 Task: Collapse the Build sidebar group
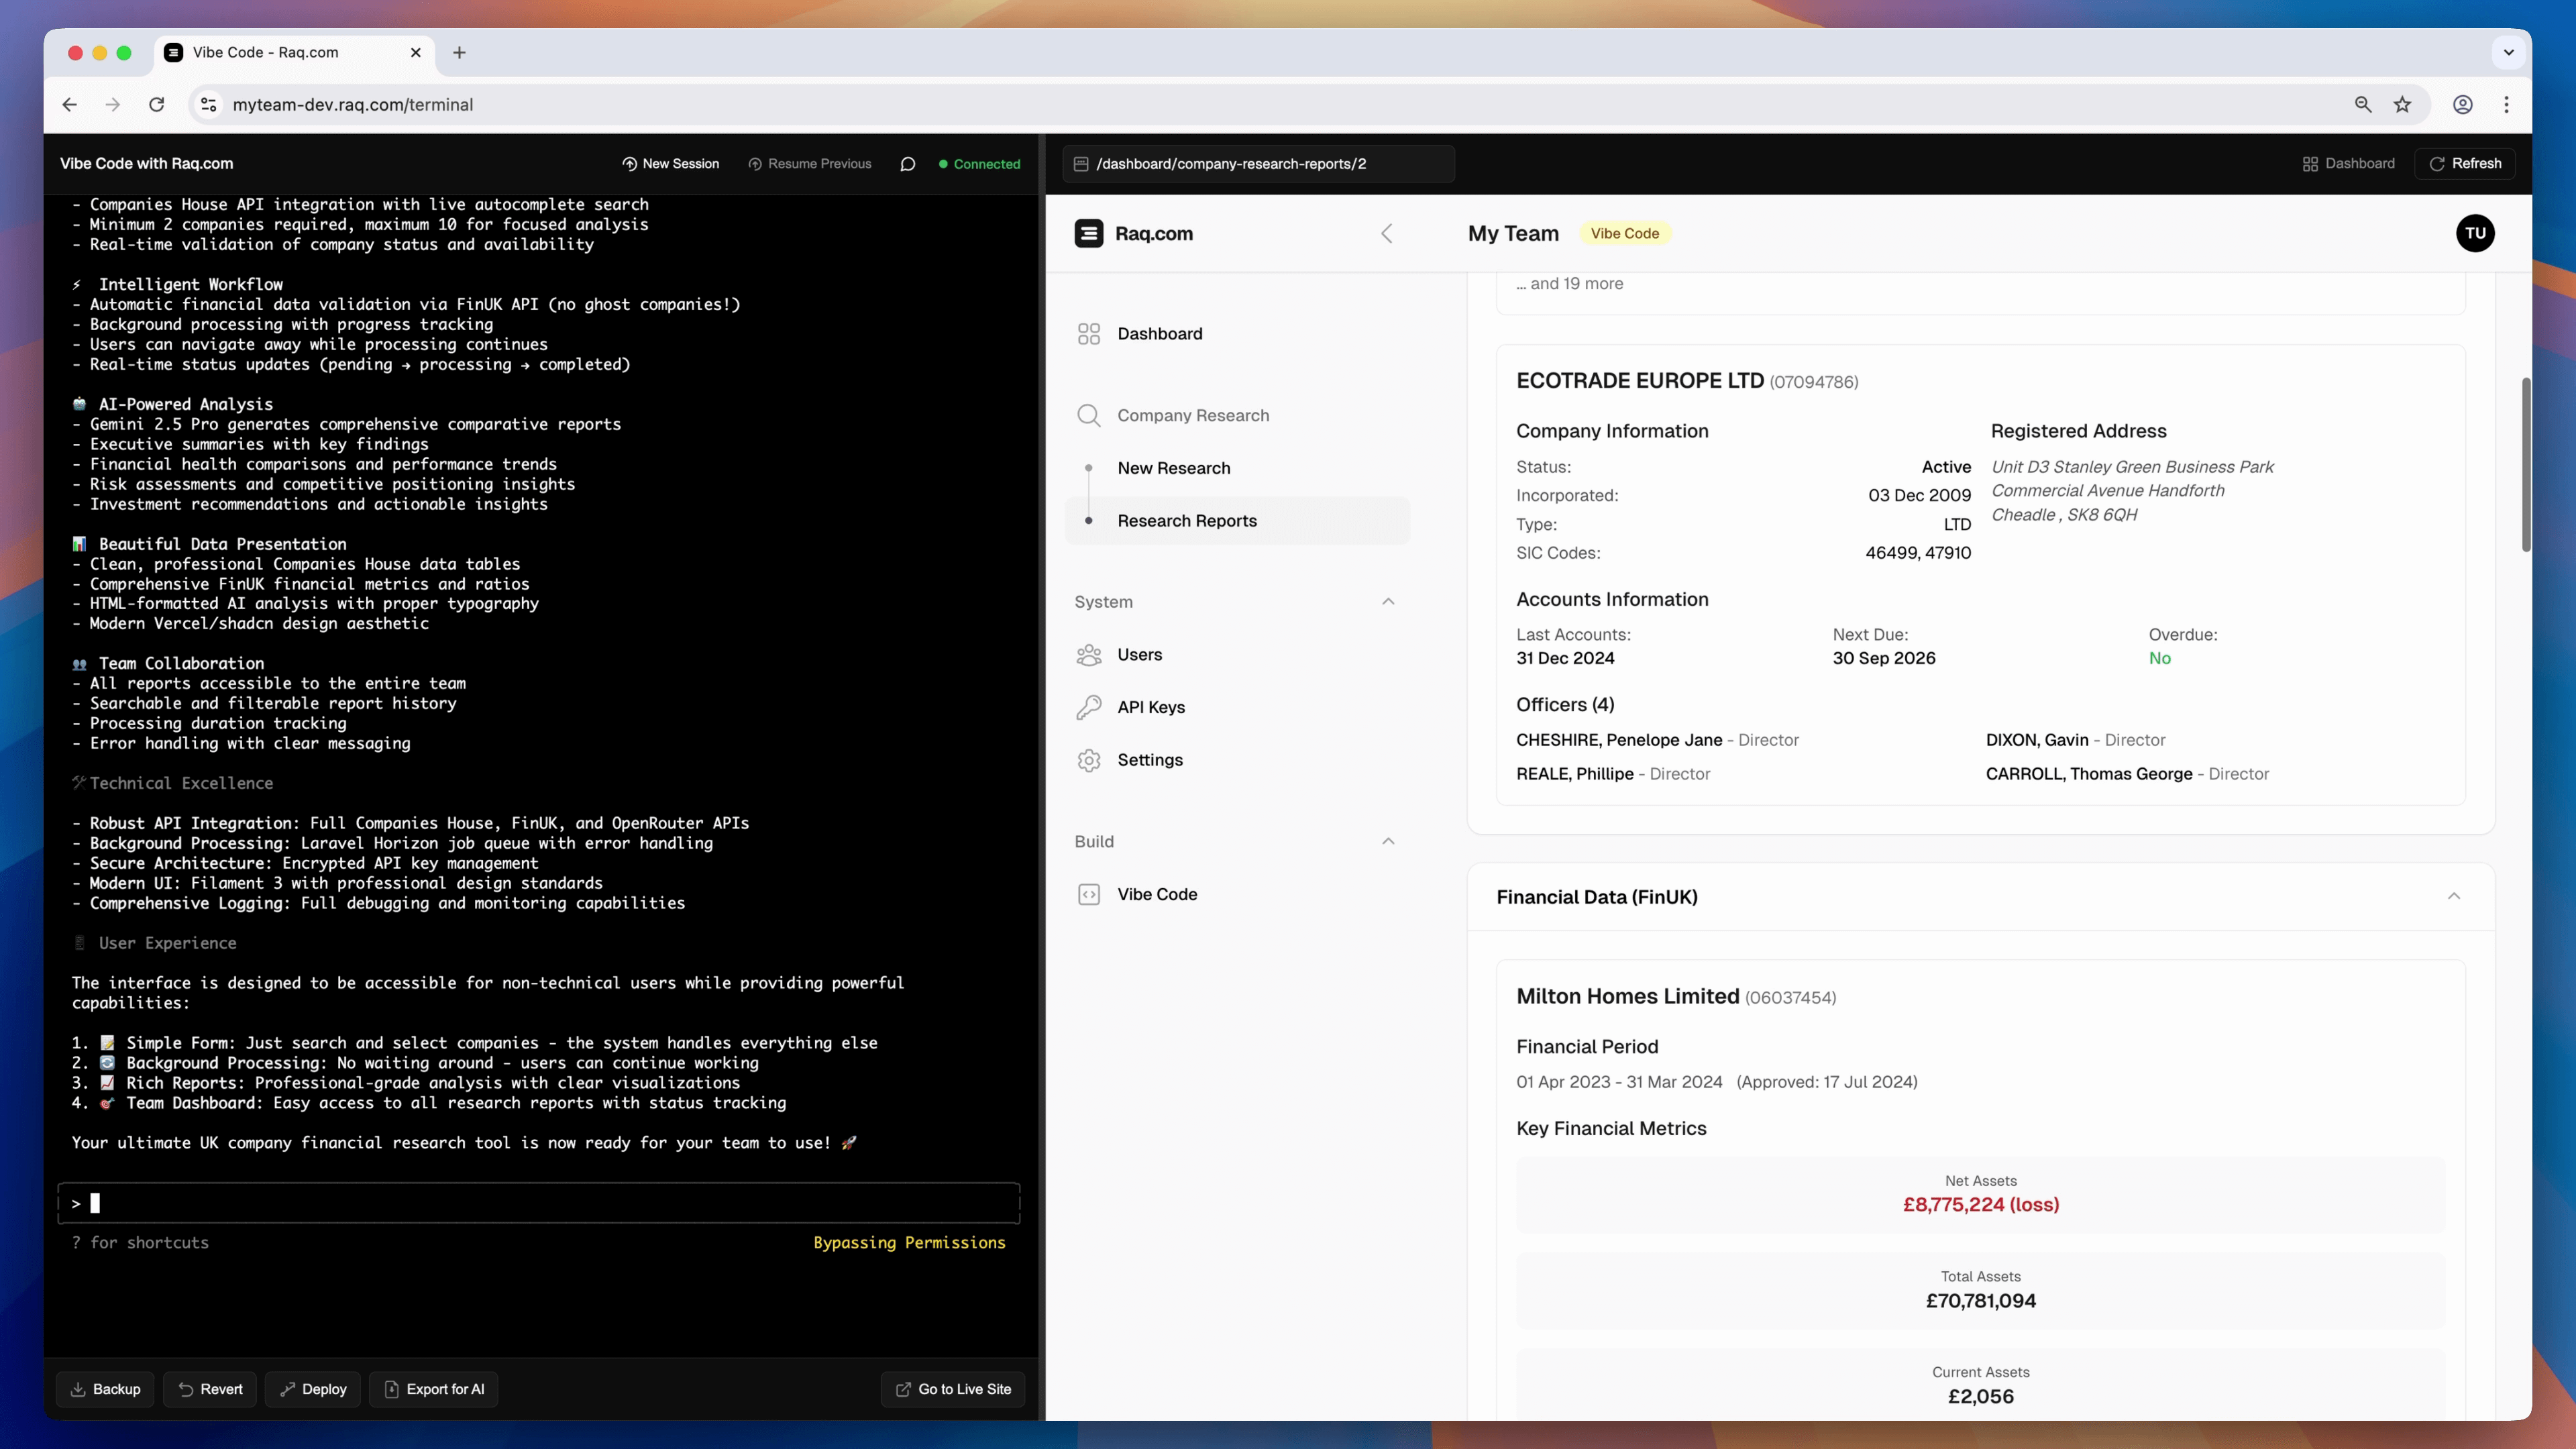(x=1388, y=842)
